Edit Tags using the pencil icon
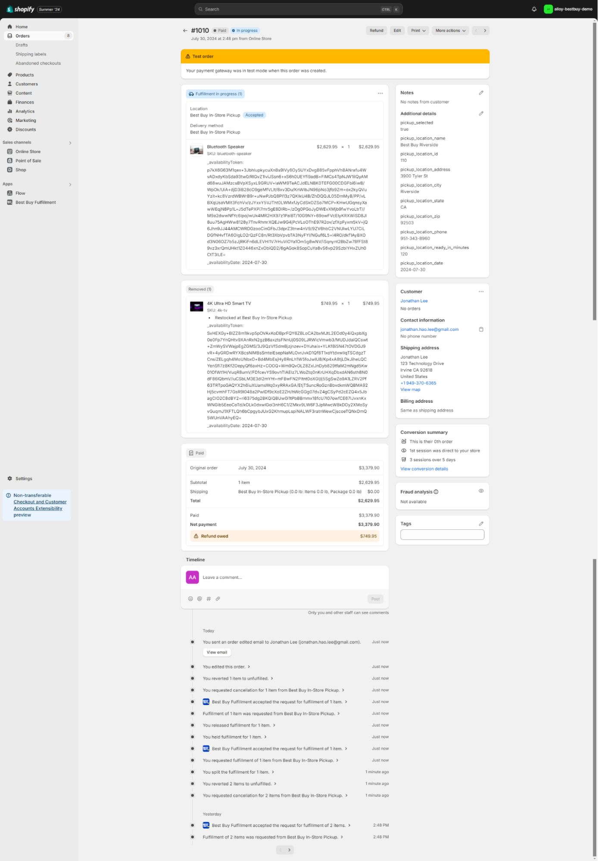Image resolution: width=598 pixels, height=861 pixels. (x=481, y=524)
